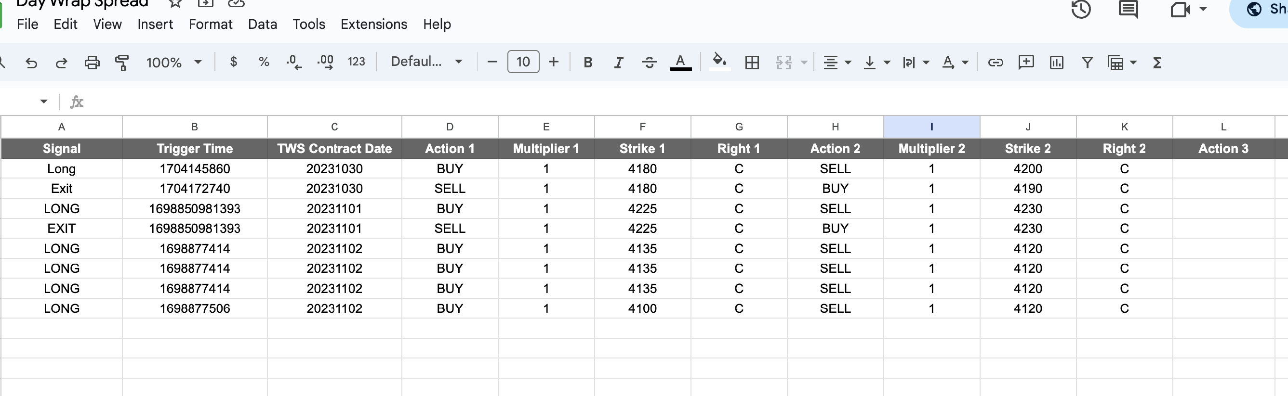Open the fill color picker

[x=719, y=62]
